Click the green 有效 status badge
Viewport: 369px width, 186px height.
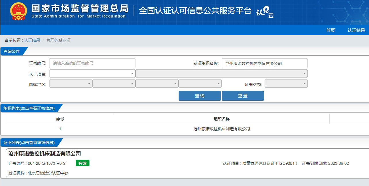click(83, 163)
